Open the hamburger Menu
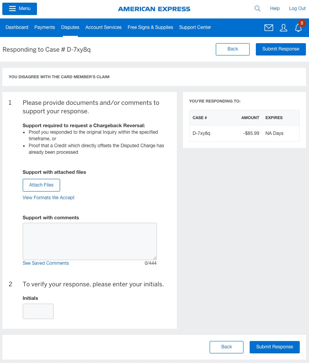The image size is (309, 363). pos(19,8)
